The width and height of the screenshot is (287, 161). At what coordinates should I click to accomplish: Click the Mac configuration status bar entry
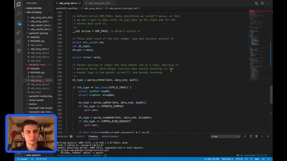[257, 159]
